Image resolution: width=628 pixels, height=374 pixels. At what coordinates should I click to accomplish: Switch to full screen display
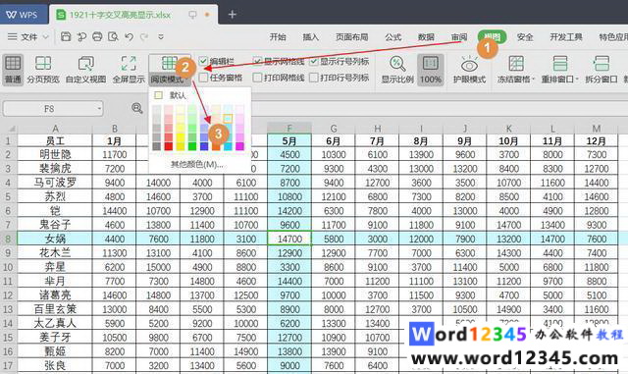pyautogui.click(x=129, y=63)
